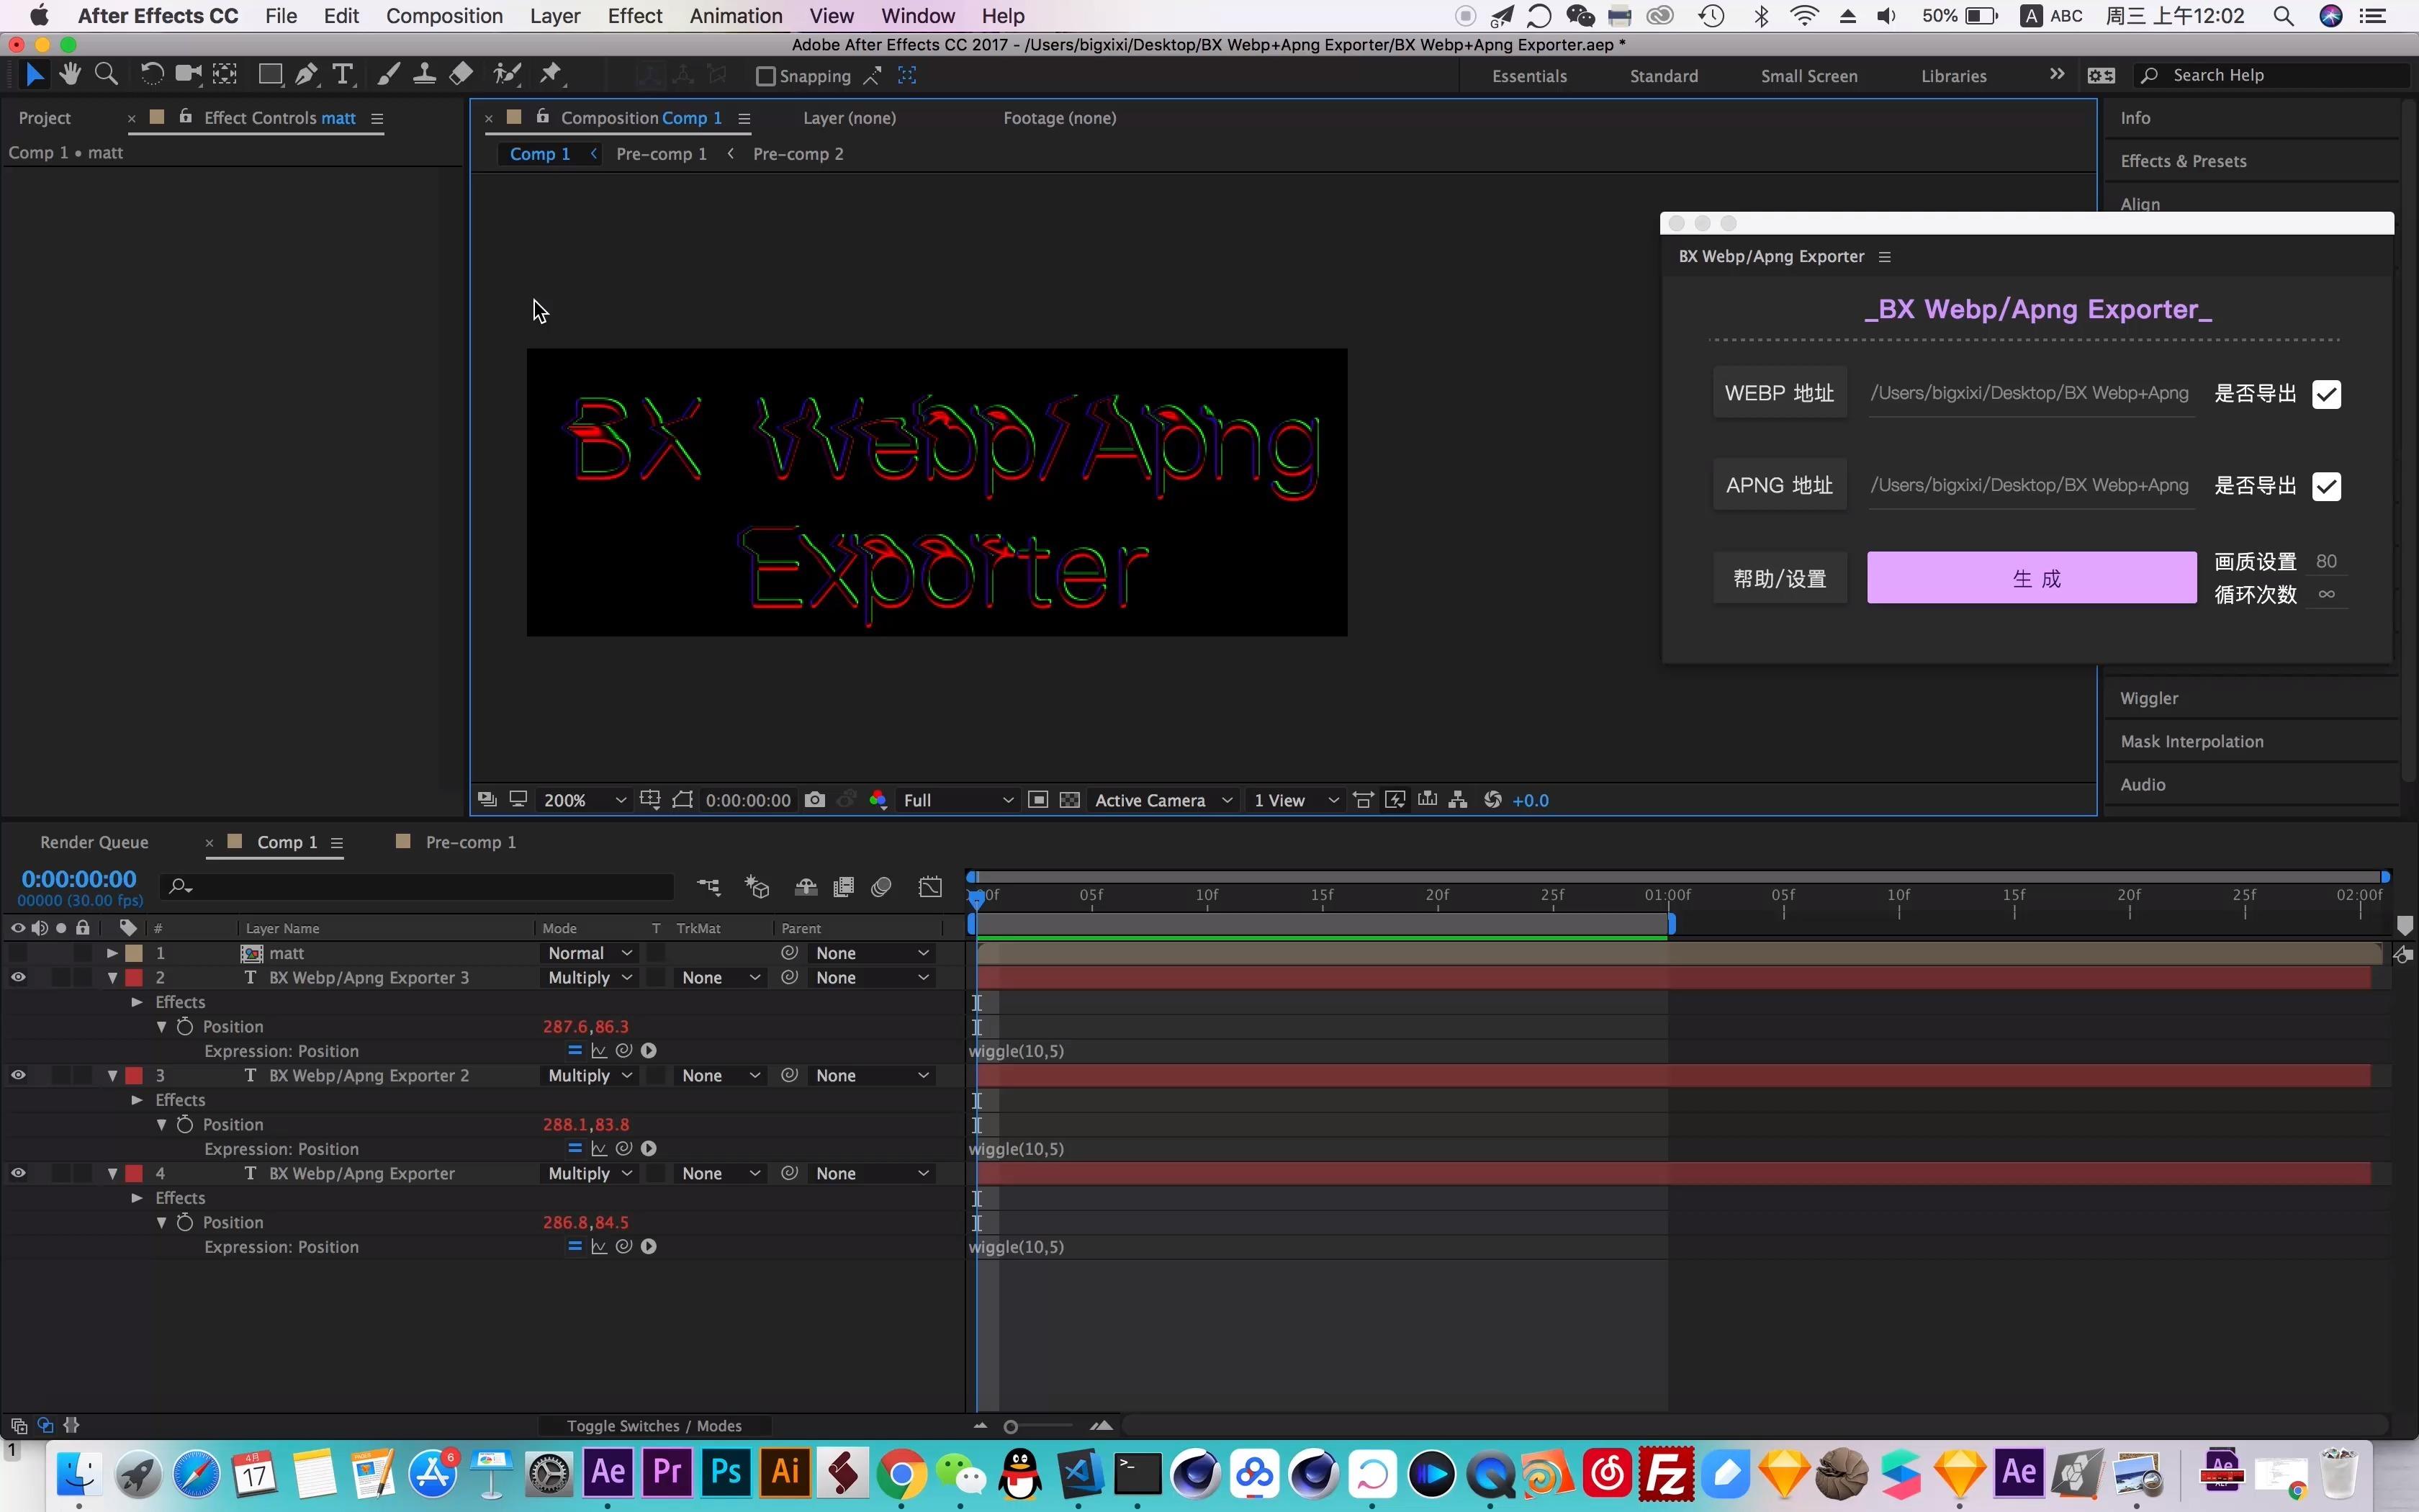Click the 帮助/设置 help settings button
The height and width of the screenshot is (1512, 2419).
point(1779,578)
